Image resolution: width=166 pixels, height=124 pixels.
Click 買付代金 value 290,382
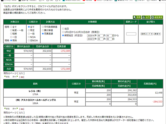click(x=132, y=91)
